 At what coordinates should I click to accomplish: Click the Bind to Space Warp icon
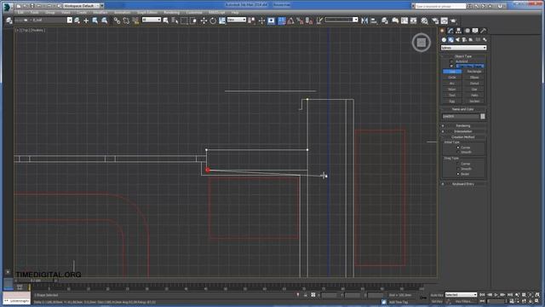point(135,20)
